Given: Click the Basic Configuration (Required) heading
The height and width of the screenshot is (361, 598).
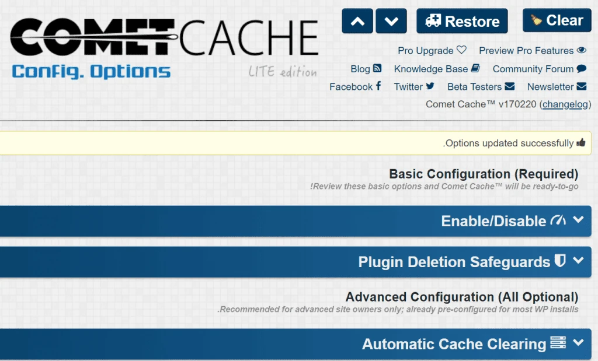Looking at the screenshot, I should [x=484, y=174].
